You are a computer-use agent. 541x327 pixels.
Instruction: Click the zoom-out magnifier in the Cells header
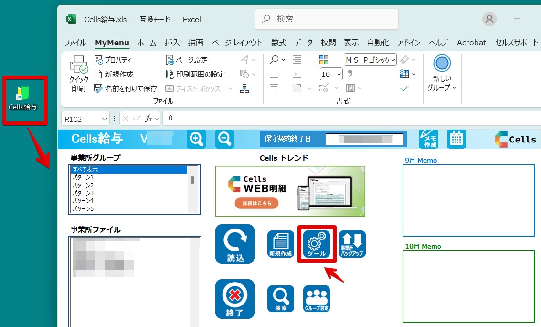[x=224, y=139]
